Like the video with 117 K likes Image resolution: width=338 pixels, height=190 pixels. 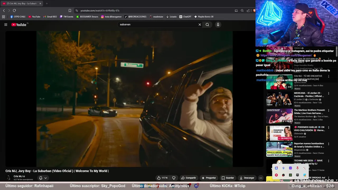pyautogui.click(x=162, y=178)
